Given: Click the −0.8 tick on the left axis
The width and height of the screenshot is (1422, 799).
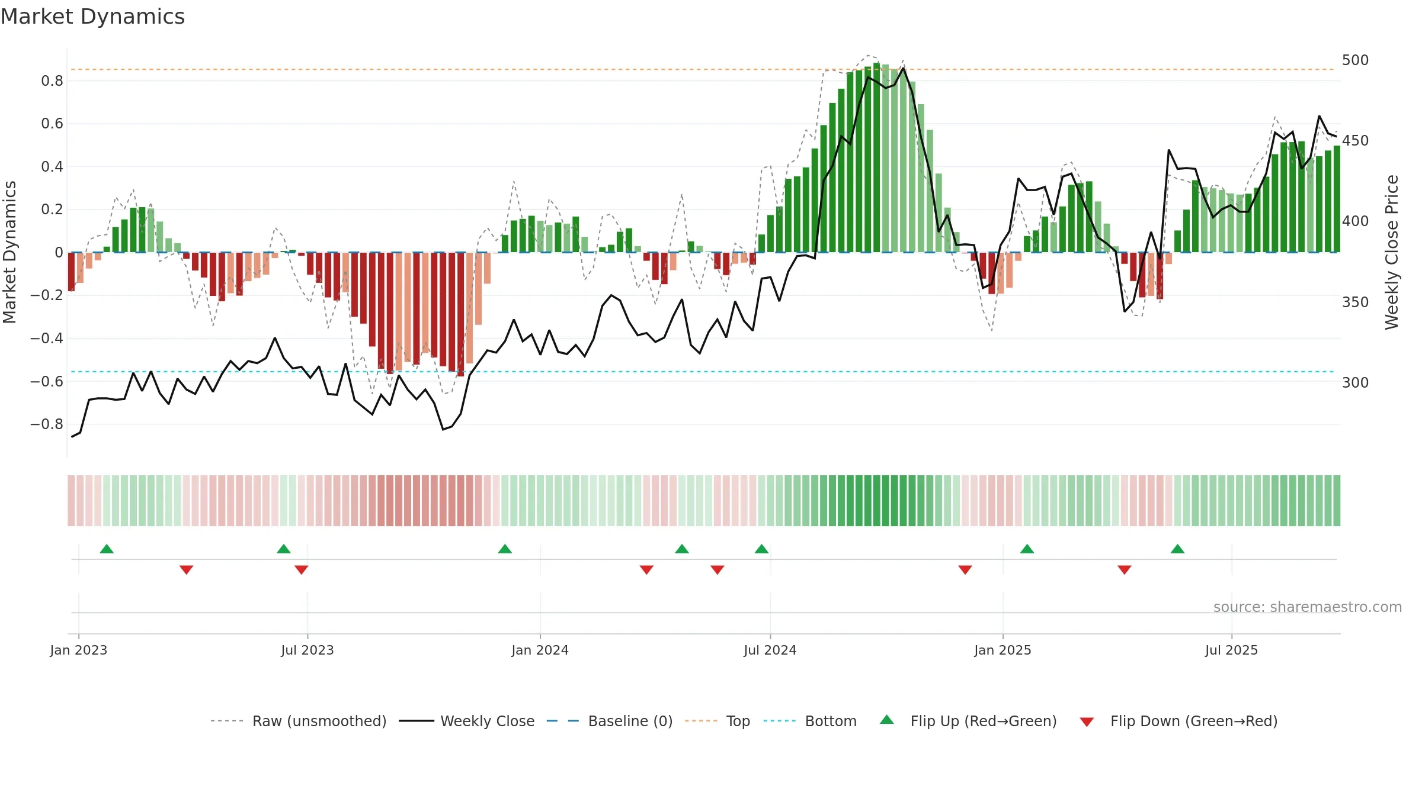Looking at the screenshot, I should [x=47, y=424].
